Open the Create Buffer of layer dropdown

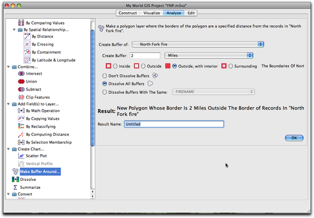(x=198, y=45)
